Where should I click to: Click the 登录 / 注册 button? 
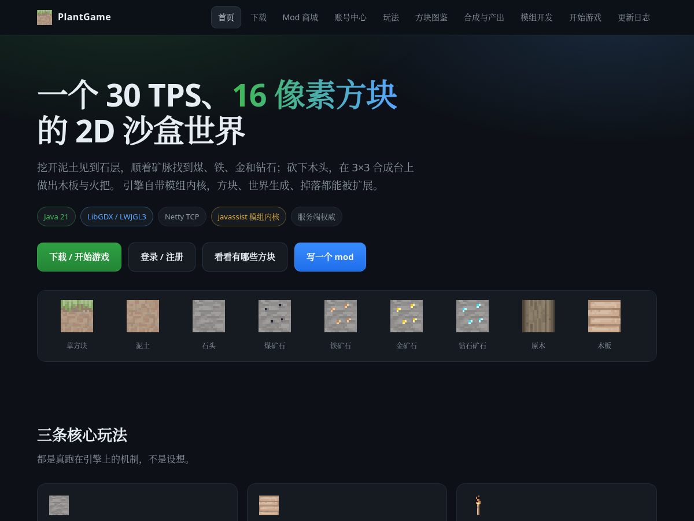coord(162,257)
